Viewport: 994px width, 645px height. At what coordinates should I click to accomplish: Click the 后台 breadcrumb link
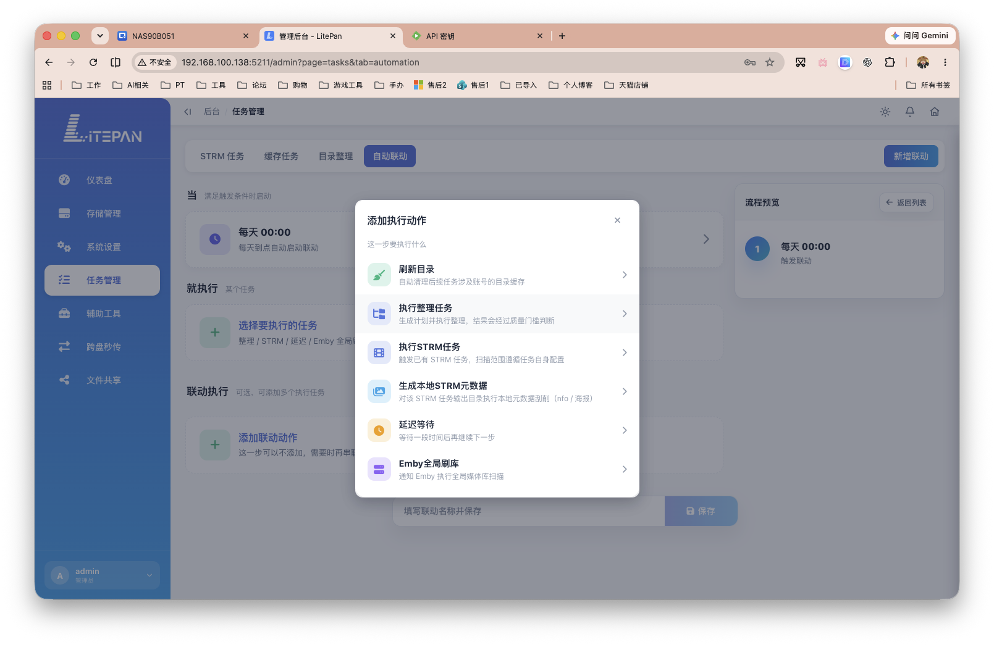click(211, 112)
